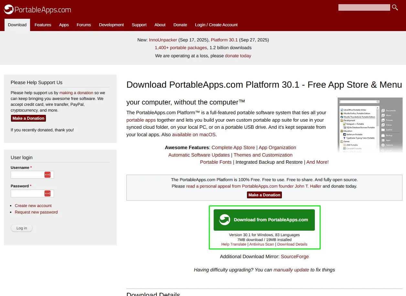The image size is (406, 296).
Task: Click the logo icon on green Download button
Action: pyautogui.click(x=224, y=220)
